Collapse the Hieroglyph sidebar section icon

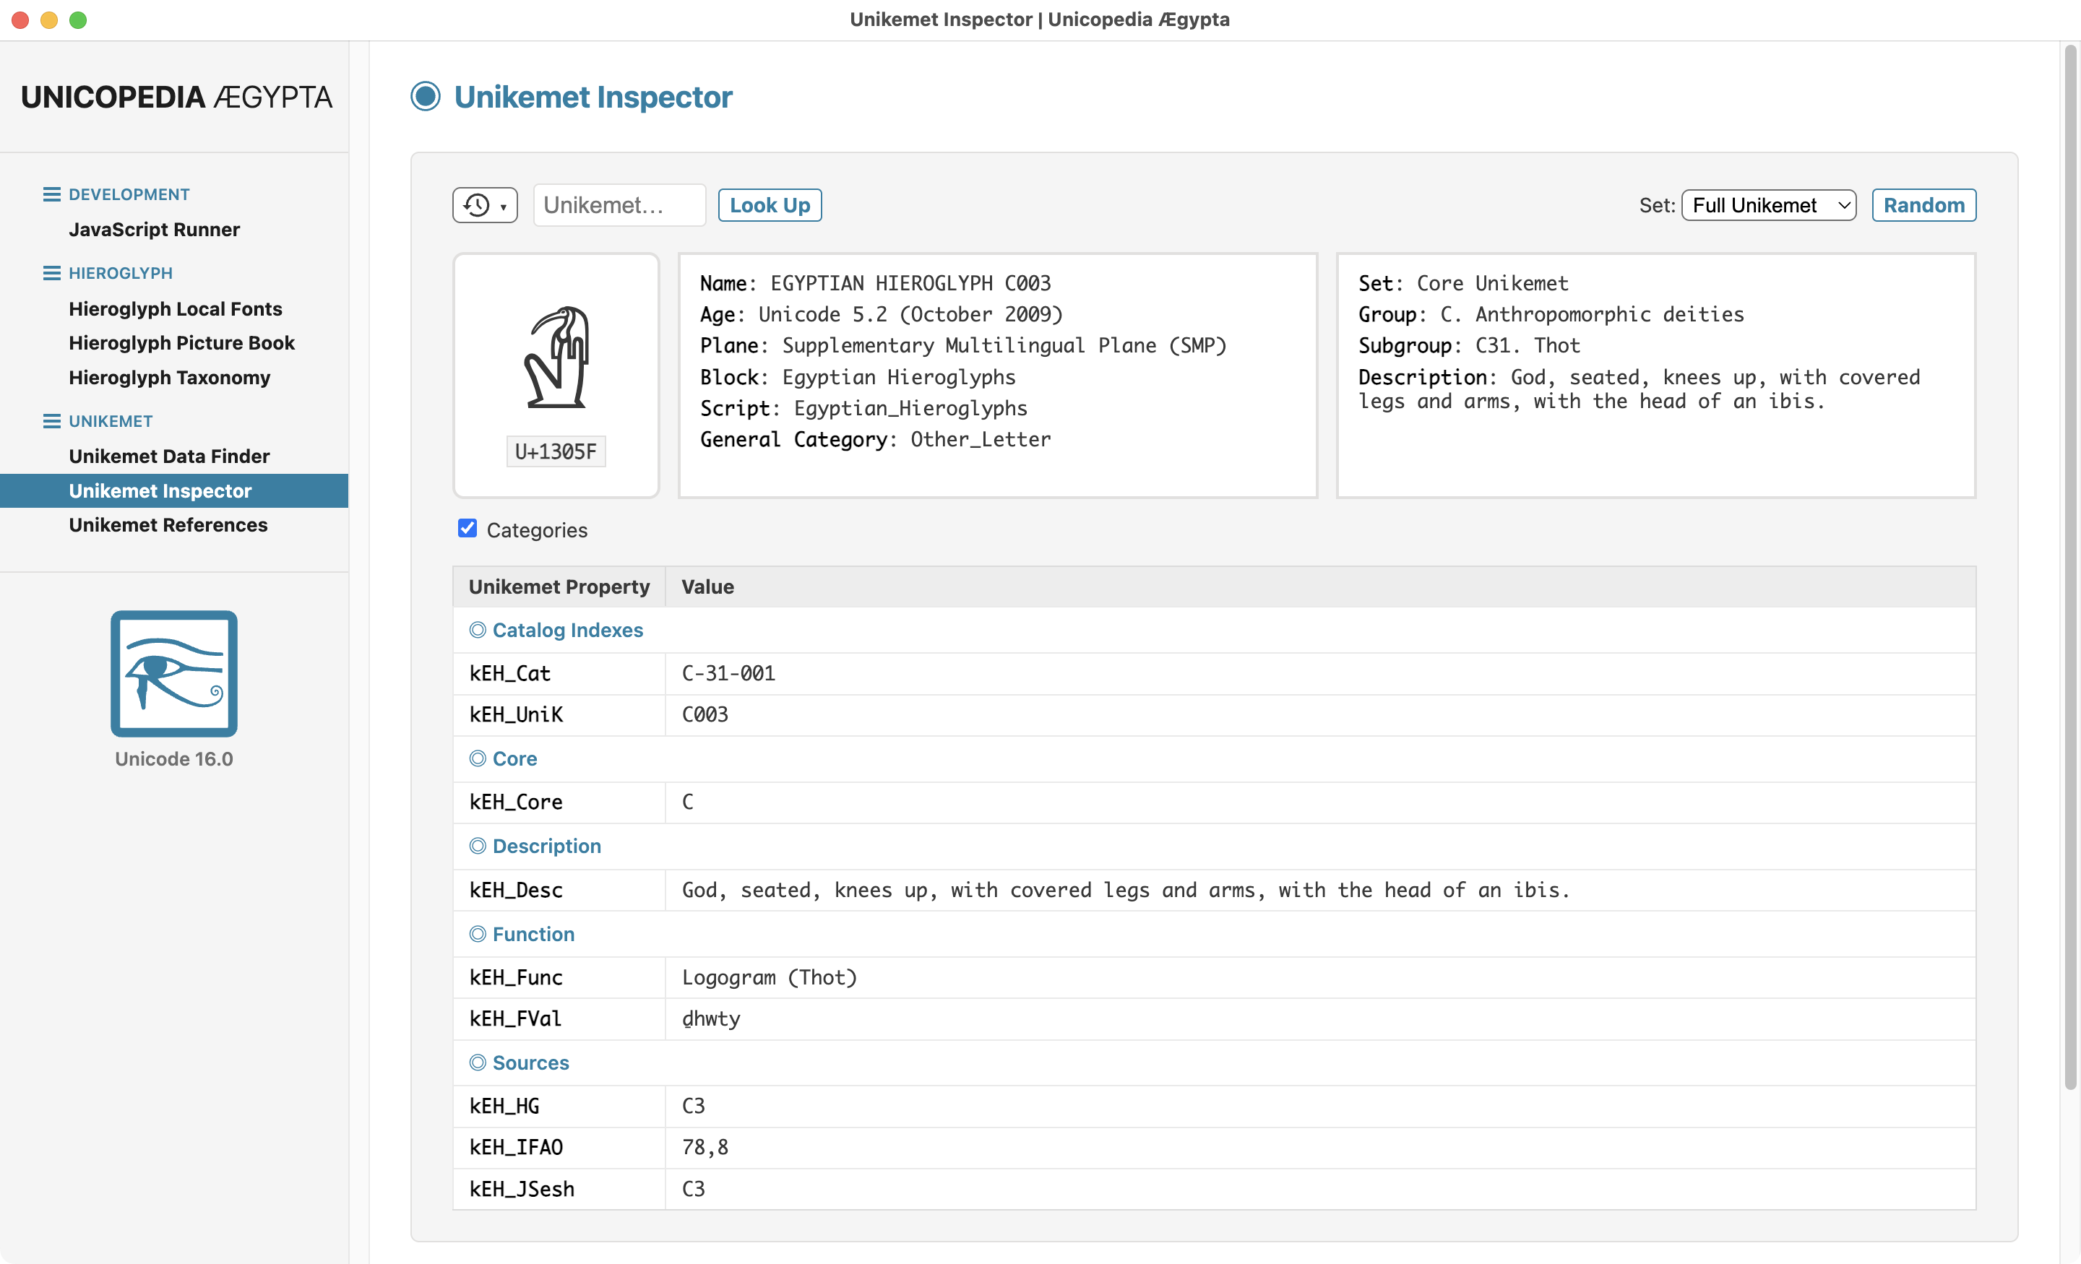[x=51, y=273]
